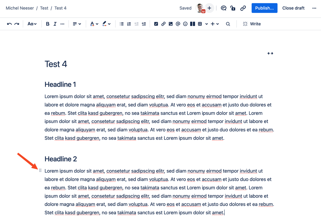Insert an image or file
321x222 pixels.
(x=171, y=24)
